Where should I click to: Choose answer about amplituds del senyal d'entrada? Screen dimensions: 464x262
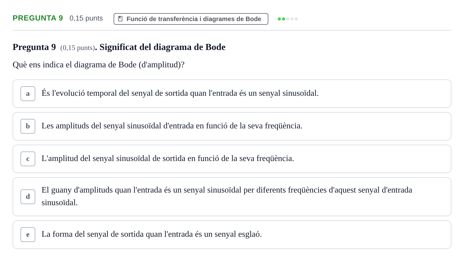tap(232, 126)
